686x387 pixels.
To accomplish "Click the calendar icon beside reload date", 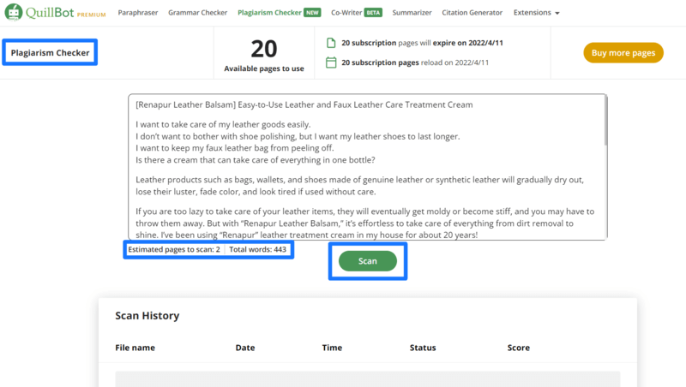I will pyautogui.click(x=331, y=63).
